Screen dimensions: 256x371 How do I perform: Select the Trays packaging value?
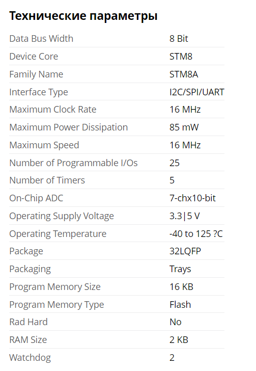click(180, 269)
